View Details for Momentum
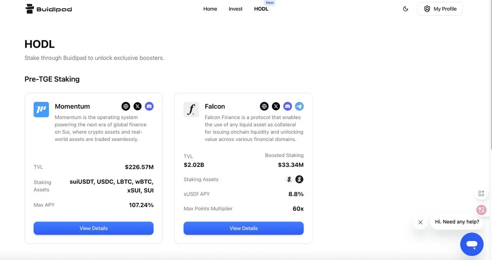This screenshot has height=260, width=492. (94, 228)
